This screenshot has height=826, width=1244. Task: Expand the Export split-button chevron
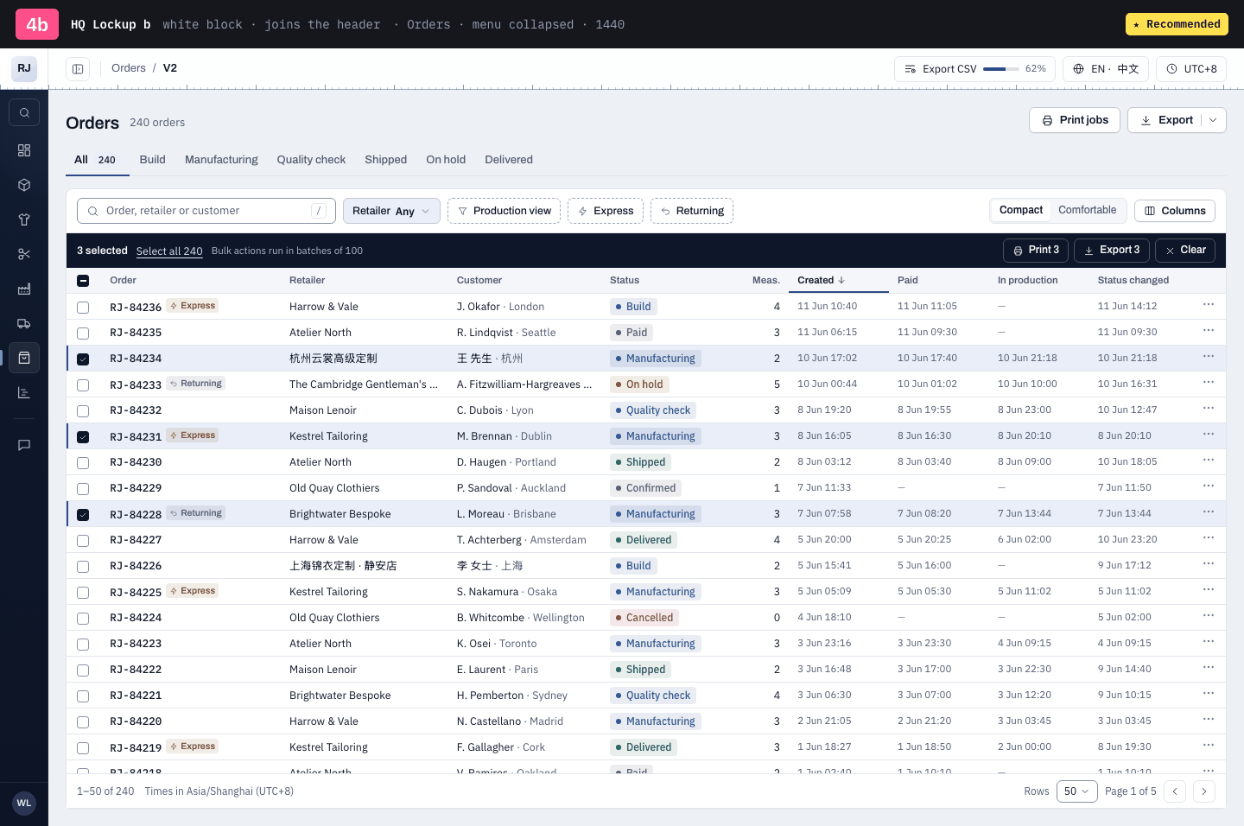1213,120
